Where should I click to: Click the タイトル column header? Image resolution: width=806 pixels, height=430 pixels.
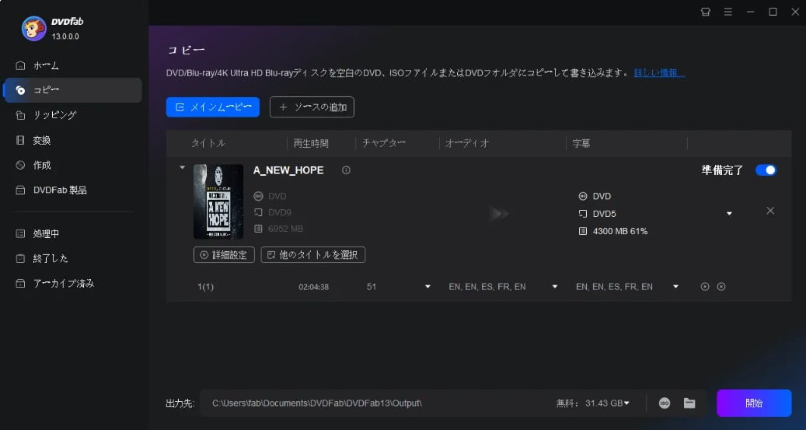pos(208,144)
